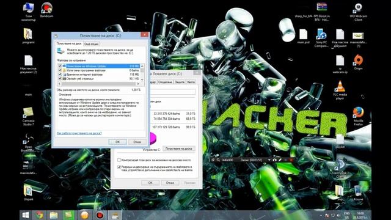The image size is (391, 220).
Task: Open Нов текстов документ (2) file
Action: pyautogui.click(x=28, y=64)
